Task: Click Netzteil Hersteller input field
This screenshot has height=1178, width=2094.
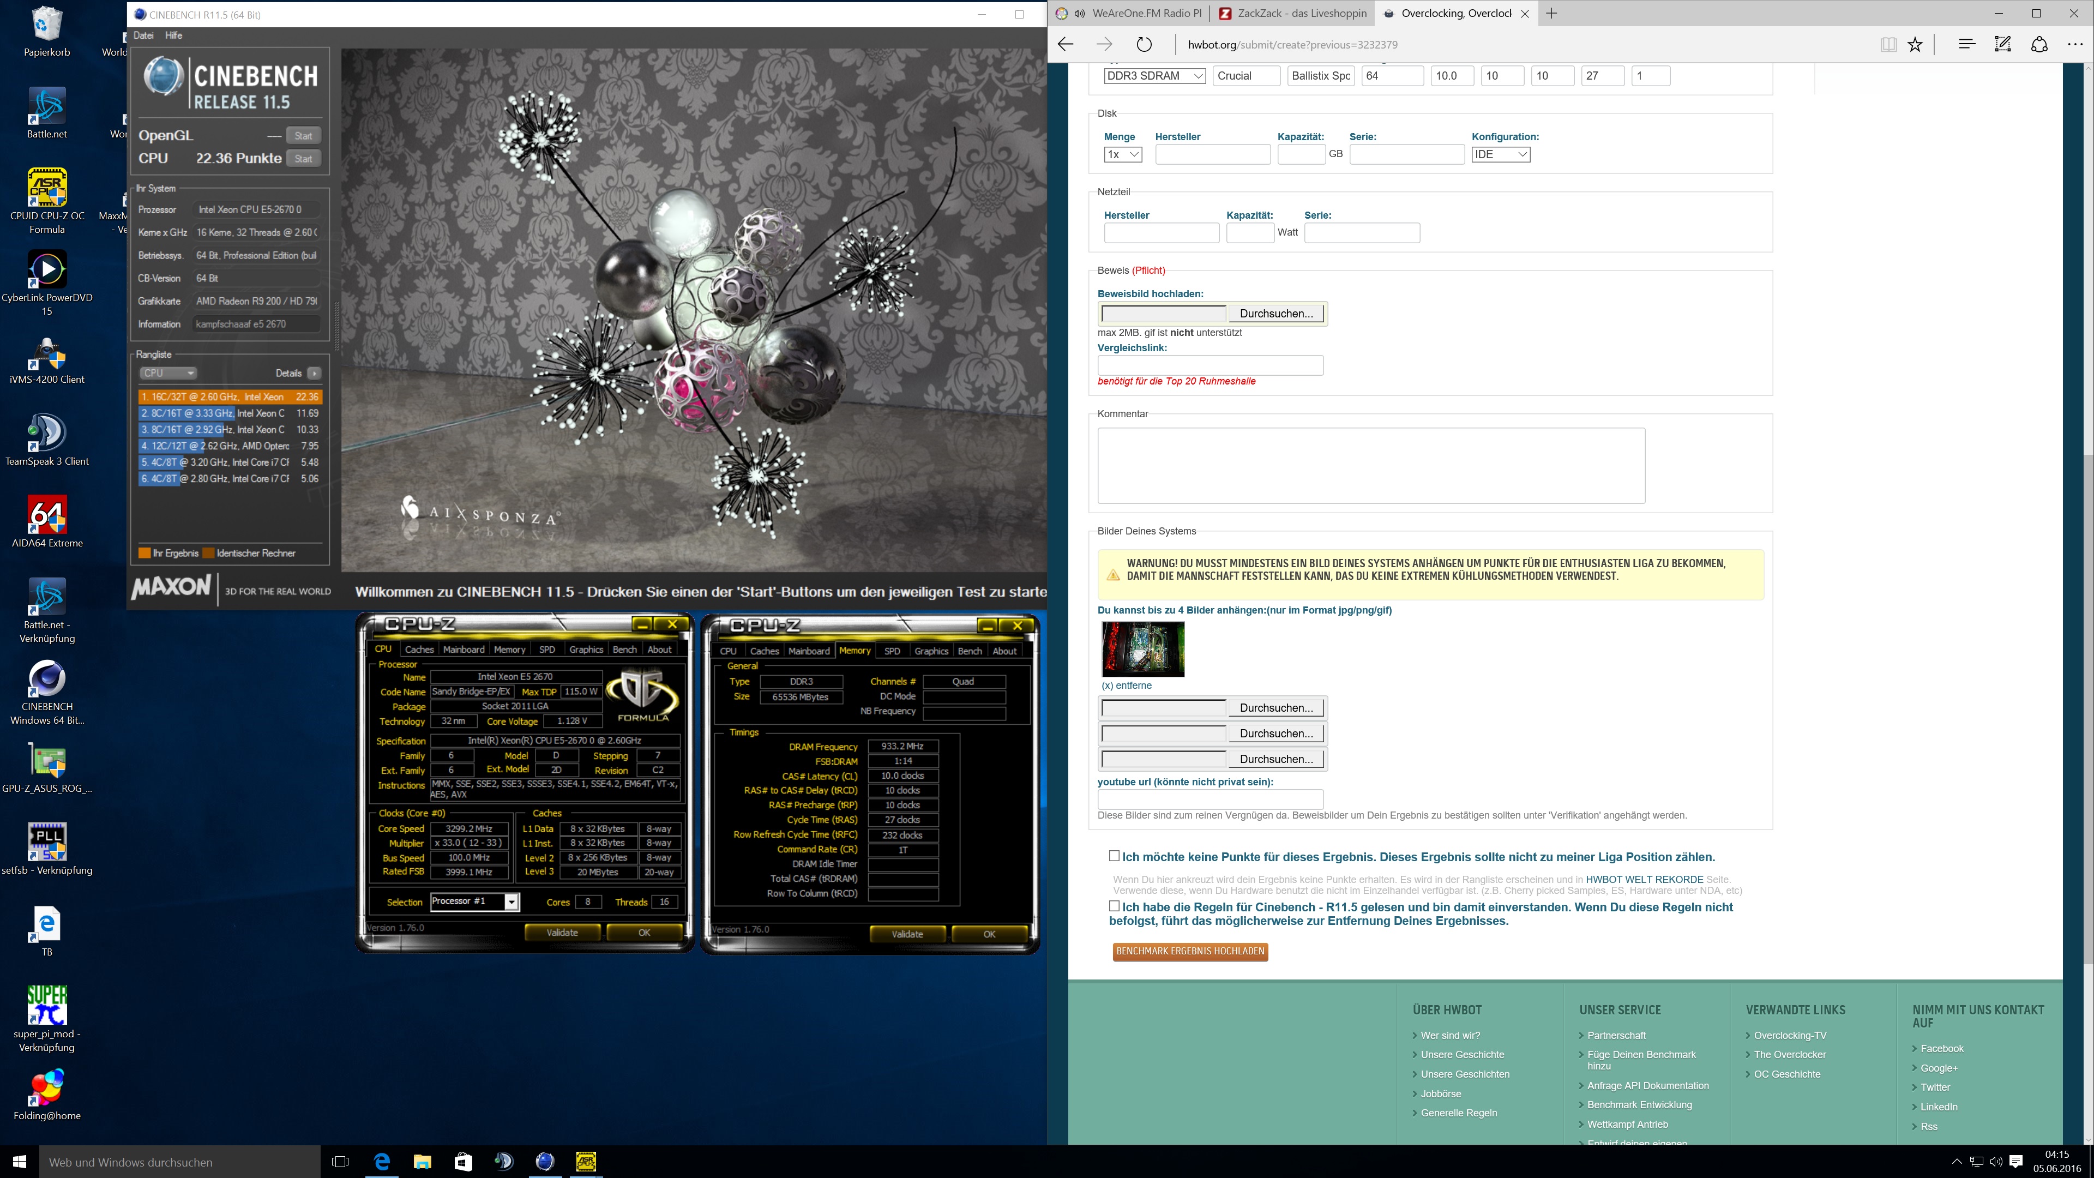Action: tap(1162, 232)
